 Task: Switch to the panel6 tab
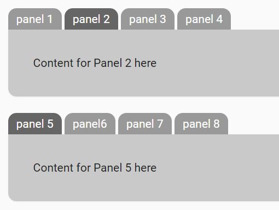click(x=90, y=124)
